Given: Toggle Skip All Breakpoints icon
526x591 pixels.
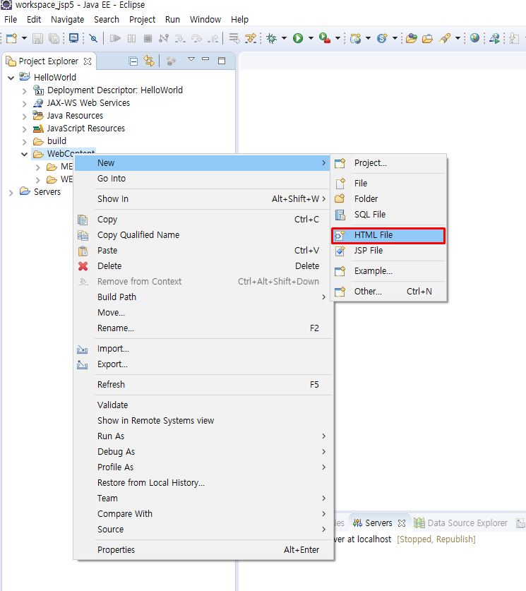Looking at the screenshot, I should [93, 38].
